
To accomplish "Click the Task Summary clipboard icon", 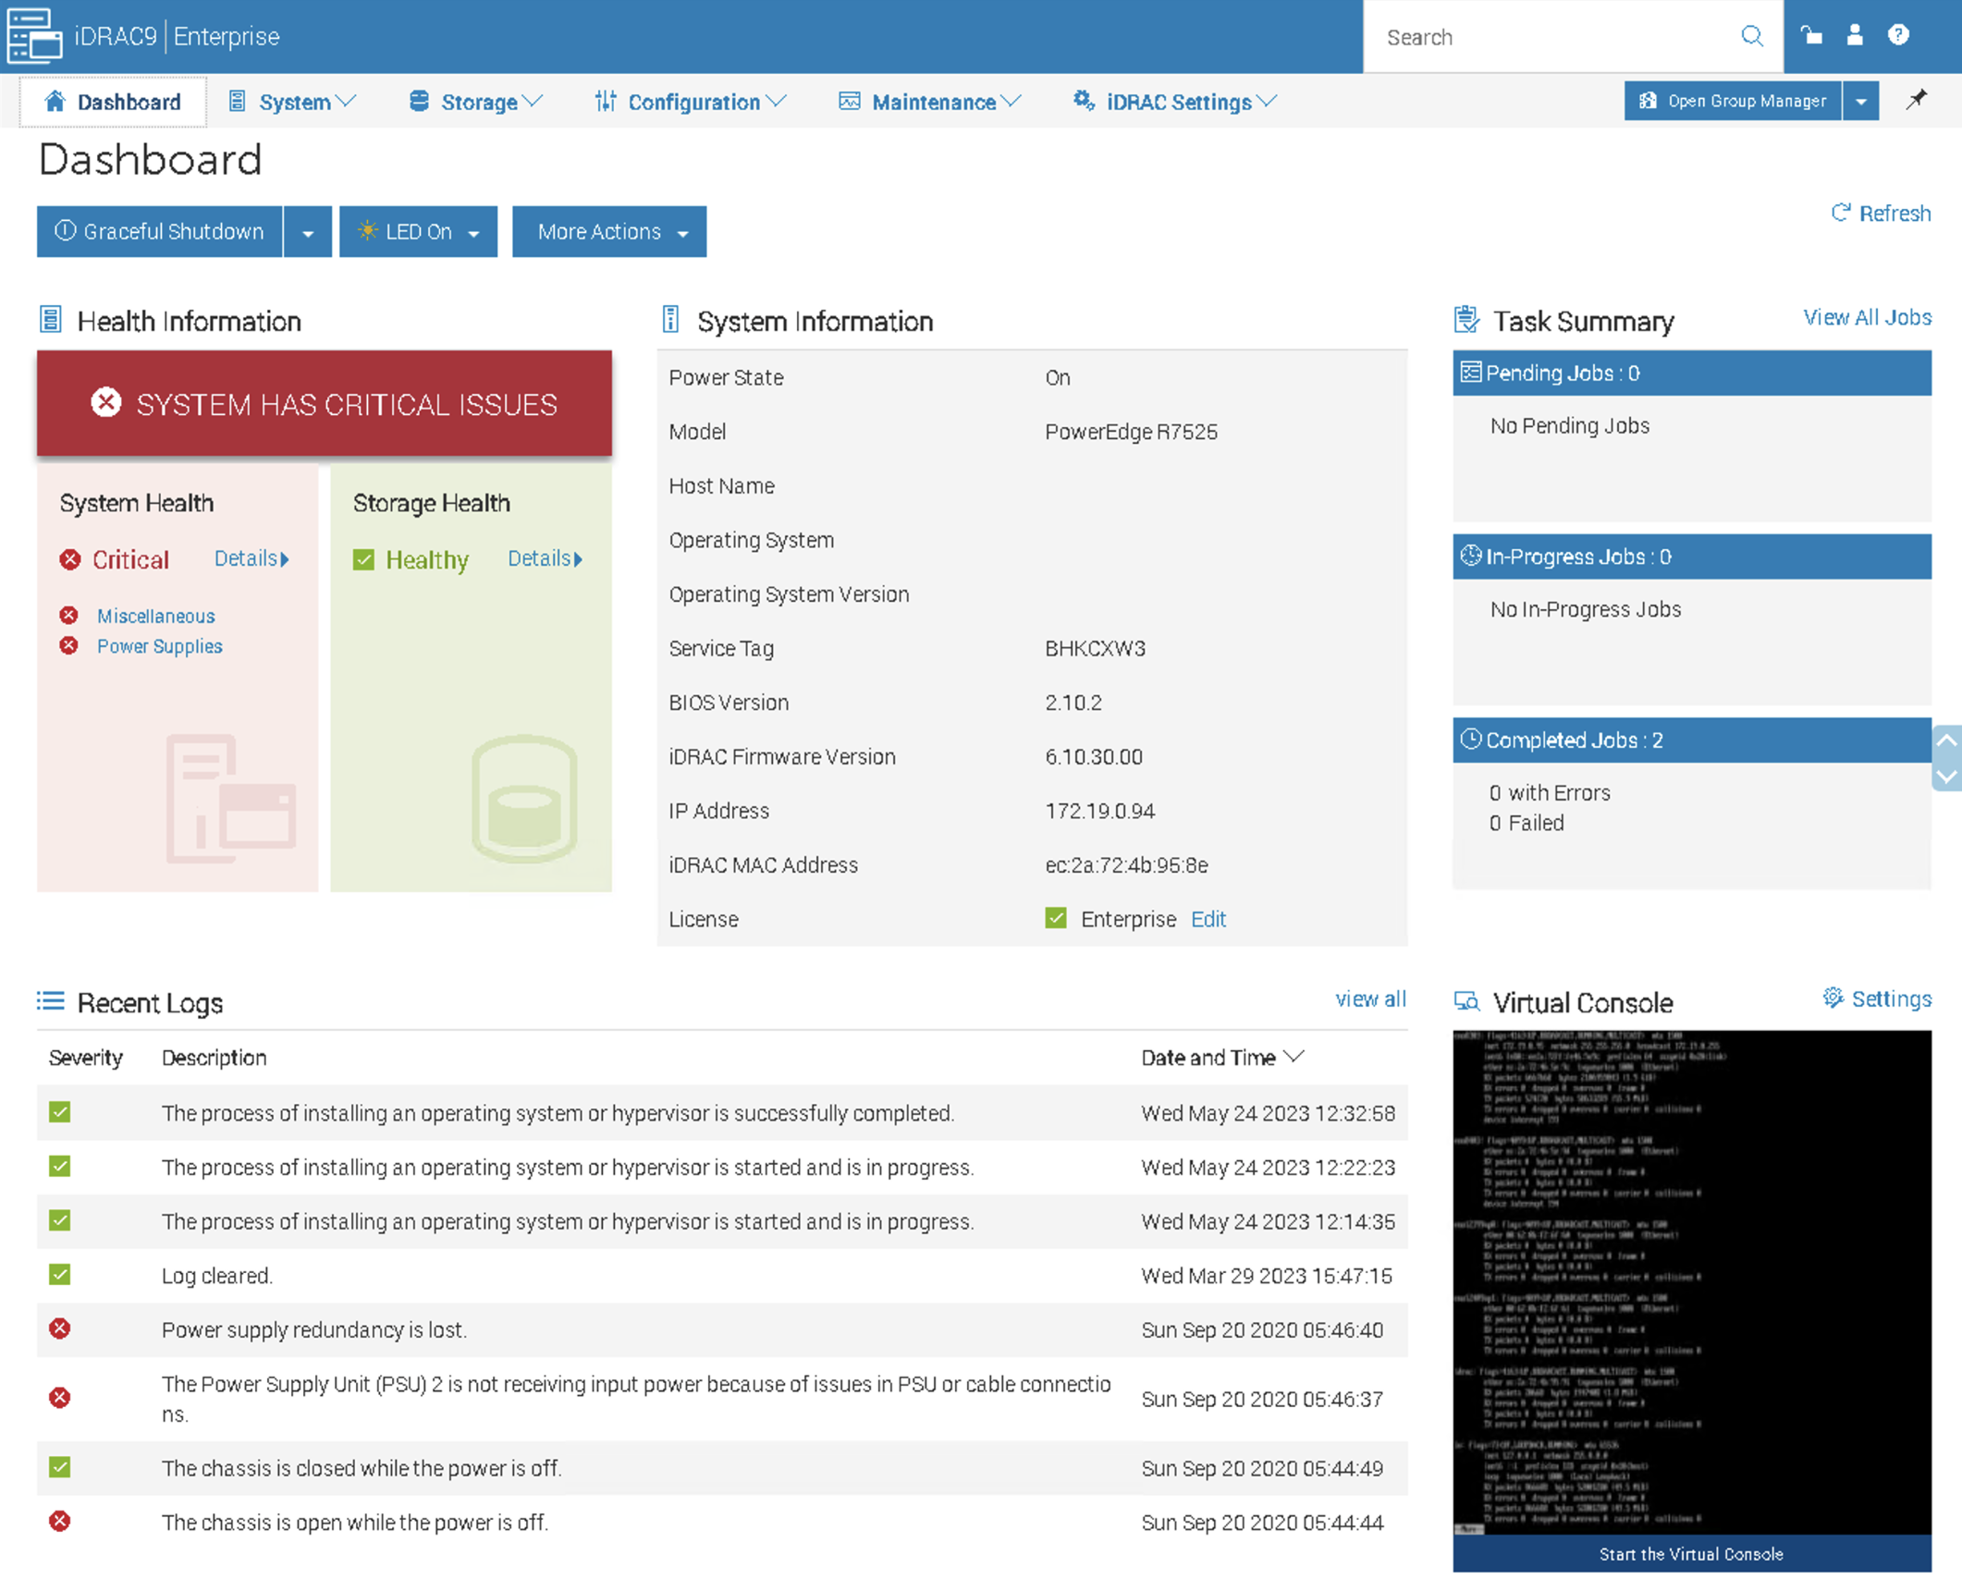I will point(1466,320).
